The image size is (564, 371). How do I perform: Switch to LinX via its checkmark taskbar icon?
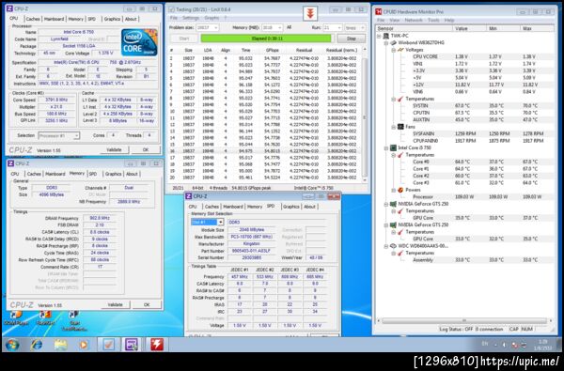[x=108, y=345]
